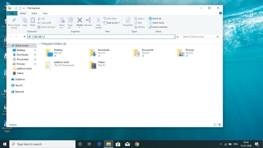Viewport: 263px width, 148px height.
Task: Click the Cut scissors icon
Action: tap(39, 18)
